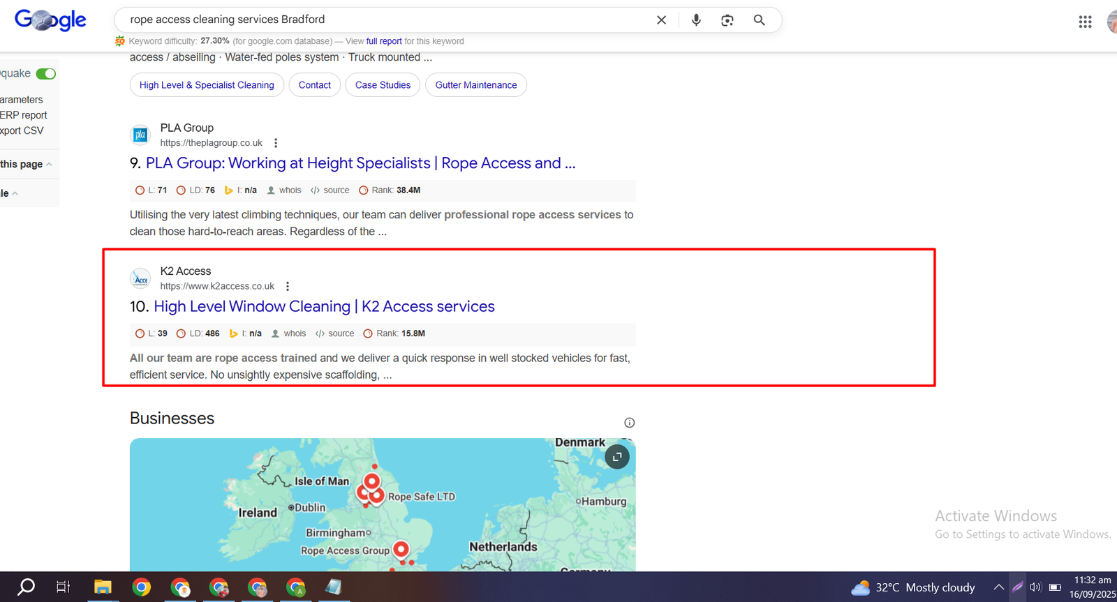Open the full report keyword link

(383, 41)
